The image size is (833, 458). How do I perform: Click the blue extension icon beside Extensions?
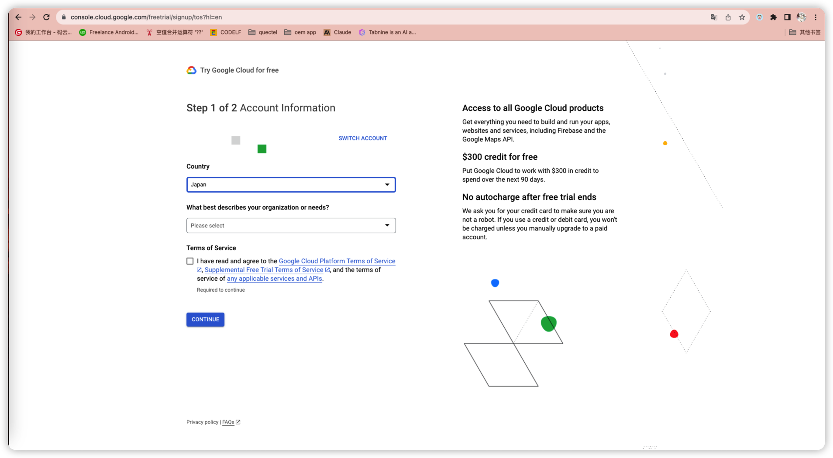(759, 17)
